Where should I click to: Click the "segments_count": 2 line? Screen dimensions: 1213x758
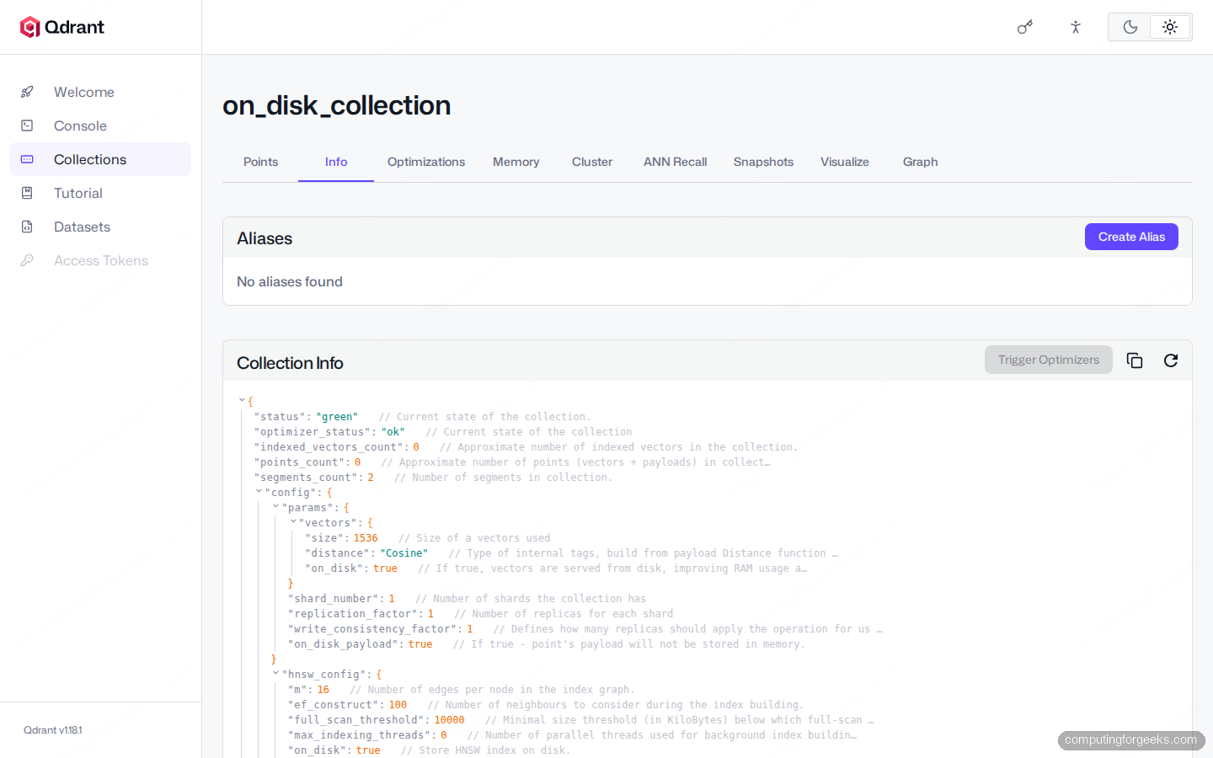click(x=314, y=478)
